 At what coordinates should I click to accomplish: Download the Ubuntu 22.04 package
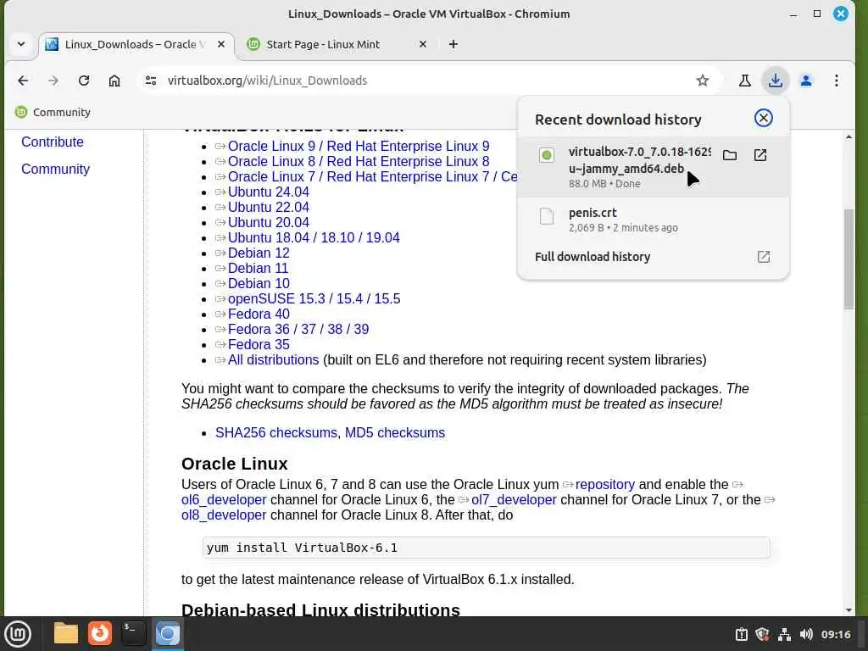click(x=269, y=207)
